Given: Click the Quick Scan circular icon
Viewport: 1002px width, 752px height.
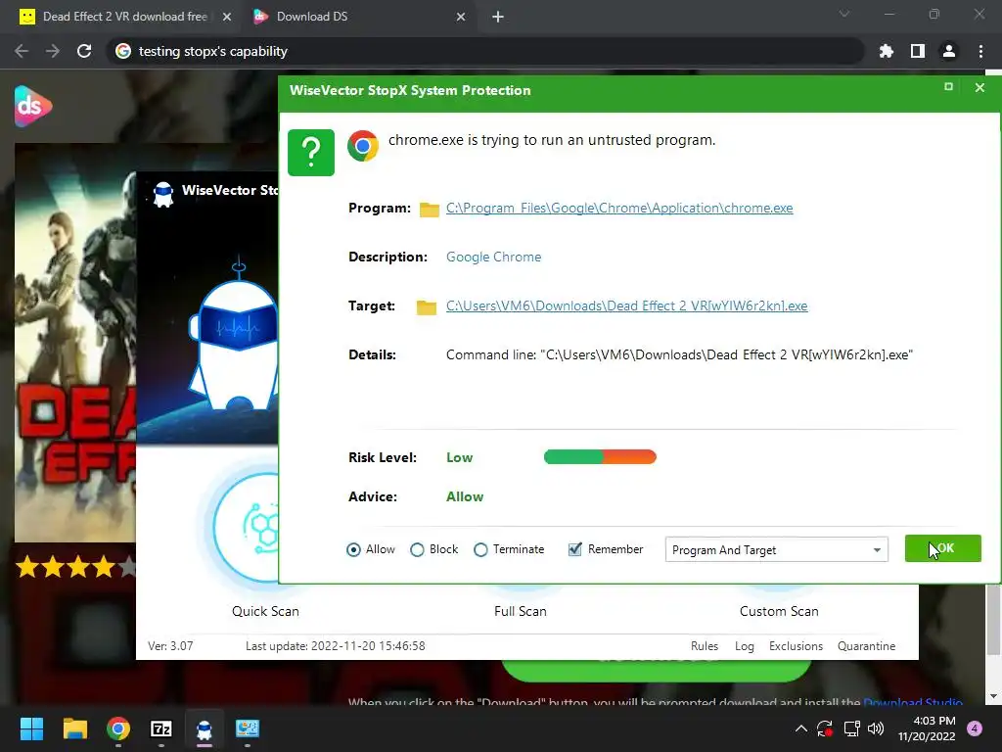Looking at the screenshot, I should click(x=247, y=528).
